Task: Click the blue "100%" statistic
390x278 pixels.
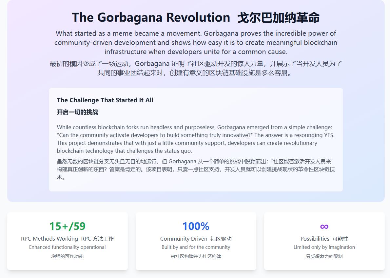Action: pyautogui.click(x=196, y=226)
